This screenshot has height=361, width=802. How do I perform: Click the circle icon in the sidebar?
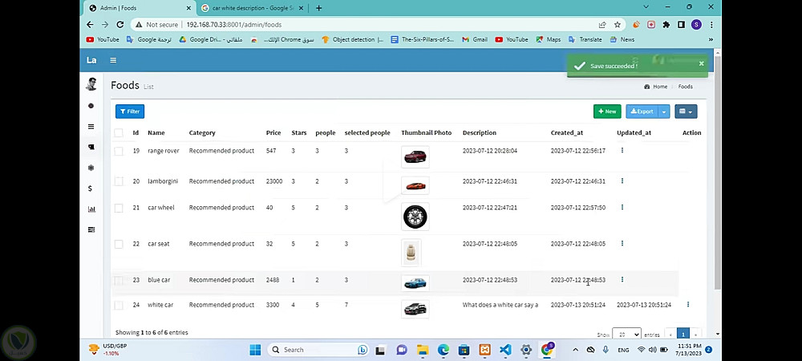pyautogui.click(x=91, y=106)
